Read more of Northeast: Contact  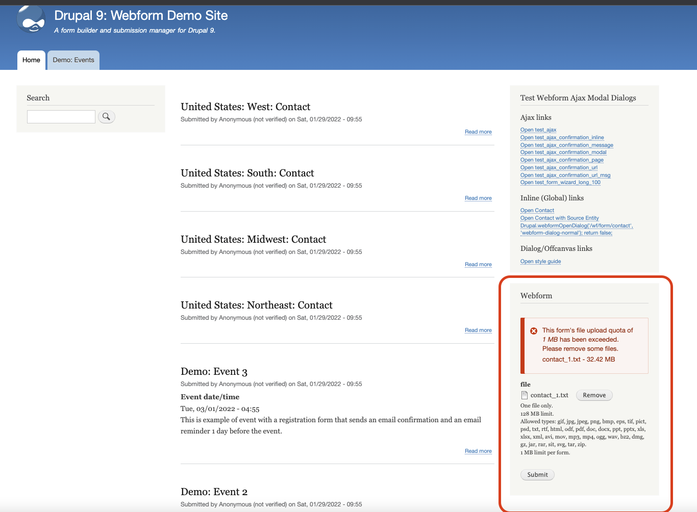tap(478, 330)
